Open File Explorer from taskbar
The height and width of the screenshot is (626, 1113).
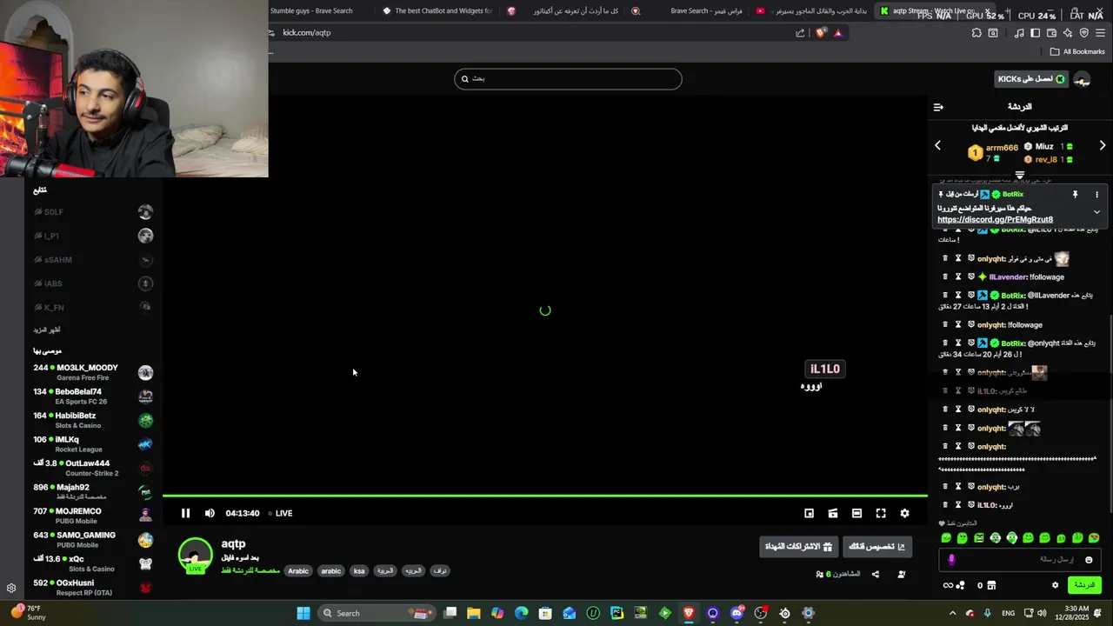point(474,613)
